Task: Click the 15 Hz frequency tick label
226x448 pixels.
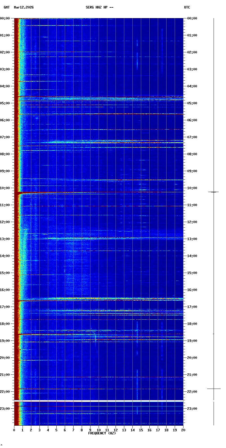Action: click(141, 430)
